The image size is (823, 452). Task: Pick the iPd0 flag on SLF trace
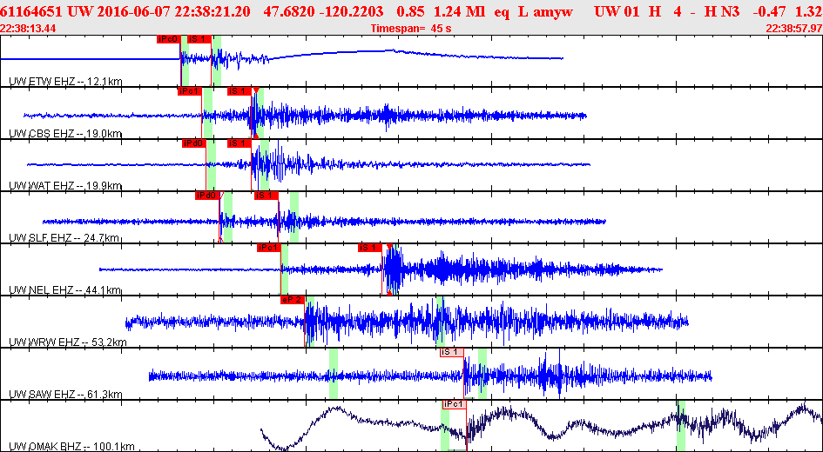(x=206, y=196)
